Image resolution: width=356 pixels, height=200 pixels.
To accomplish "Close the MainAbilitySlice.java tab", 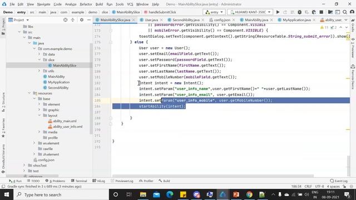I will [133, 20].
